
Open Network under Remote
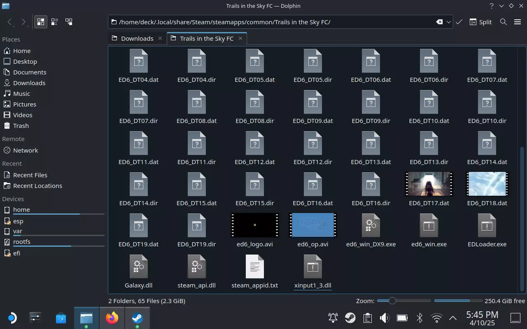pos(26,150)
